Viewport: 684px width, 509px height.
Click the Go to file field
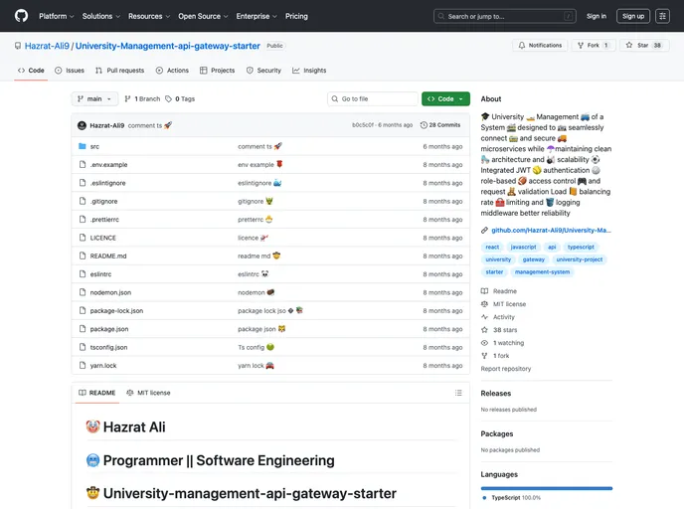pyautogui.click(x=373, y=99)
